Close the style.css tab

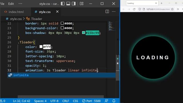coord(57,12)
